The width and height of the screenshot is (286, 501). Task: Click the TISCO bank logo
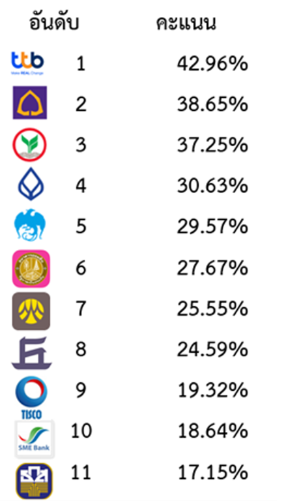click(31, 397)
